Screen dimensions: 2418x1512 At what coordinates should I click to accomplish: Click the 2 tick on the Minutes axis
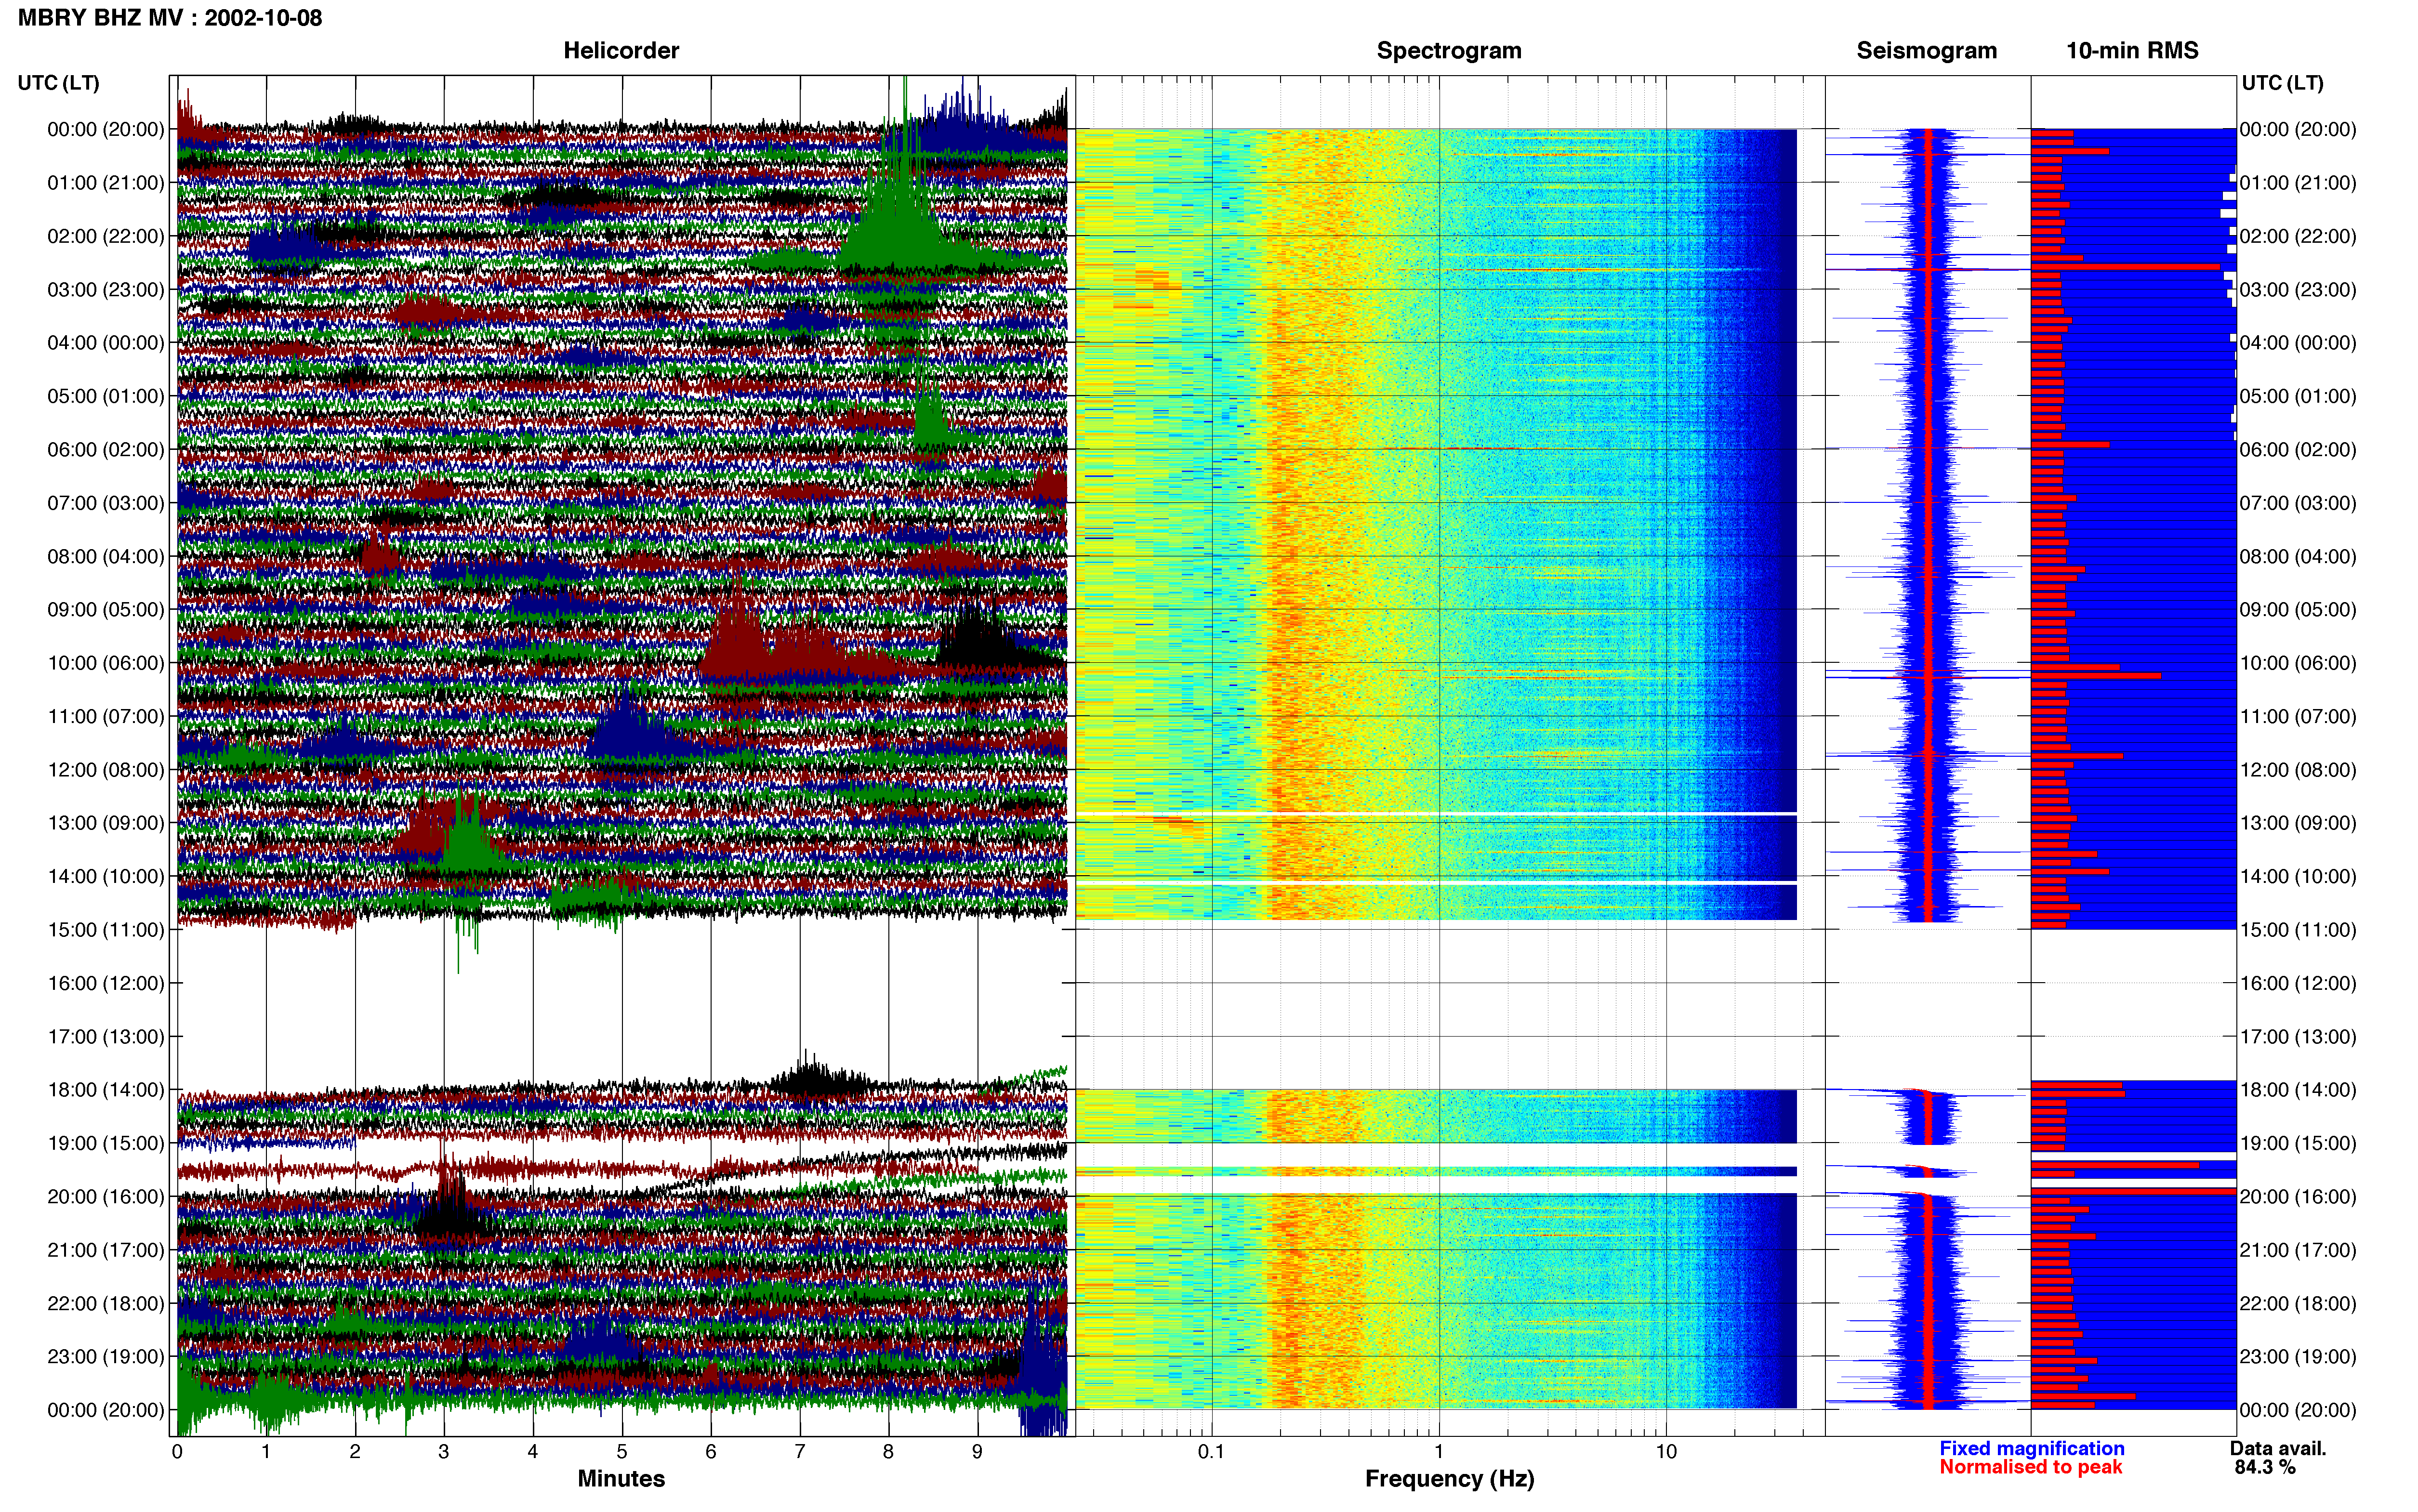coord(355,1452)
